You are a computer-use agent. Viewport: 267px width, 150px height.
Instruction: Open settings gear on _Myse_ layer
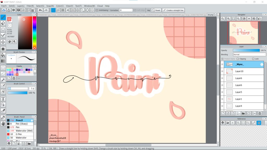[262, 64]
